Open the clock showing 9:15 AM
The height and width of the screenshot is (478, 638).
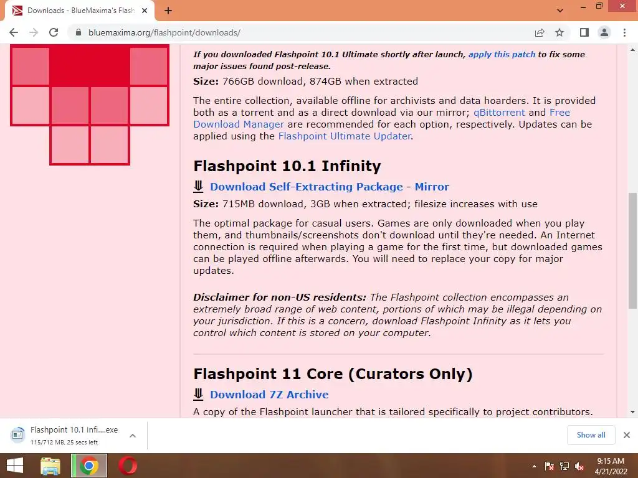611,466
